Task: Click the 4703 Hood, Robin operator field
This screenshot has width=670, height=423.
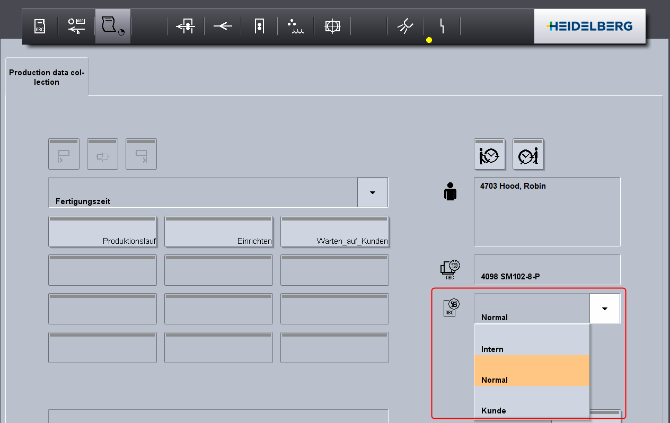Action: coord(546,211)
